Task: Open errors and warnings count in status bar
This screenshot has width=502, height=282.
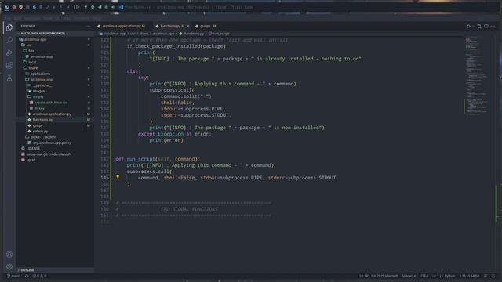Action: [x=40, y=276]
